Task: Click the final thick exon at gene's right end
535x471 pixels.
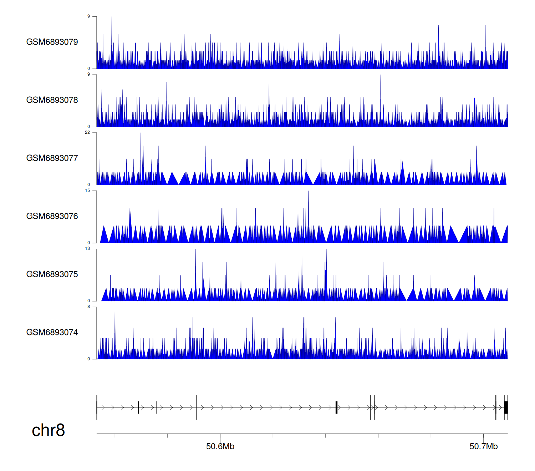Action: [x=506, y=407]
